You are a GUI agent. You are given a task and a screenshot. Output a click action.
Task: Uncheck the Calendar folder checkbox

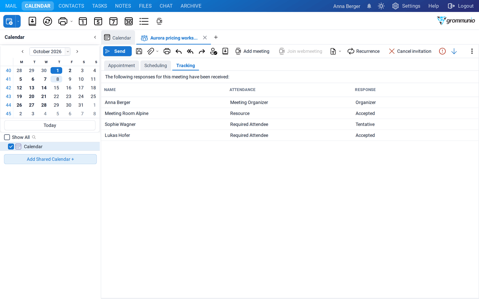pos(11,147)
